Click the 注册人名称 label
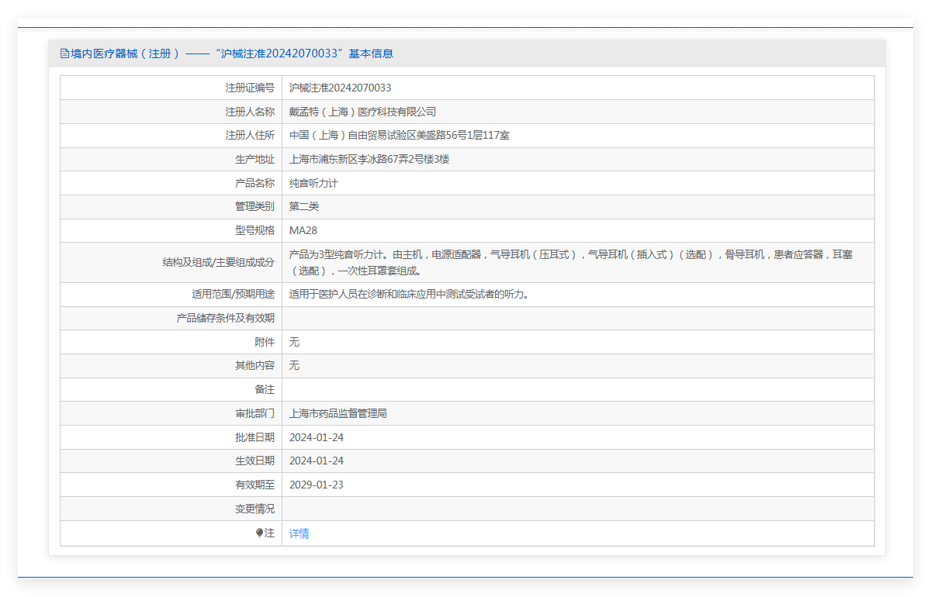Image resolution: width=931 pixels, height=597 pixels. click(250, 112)
